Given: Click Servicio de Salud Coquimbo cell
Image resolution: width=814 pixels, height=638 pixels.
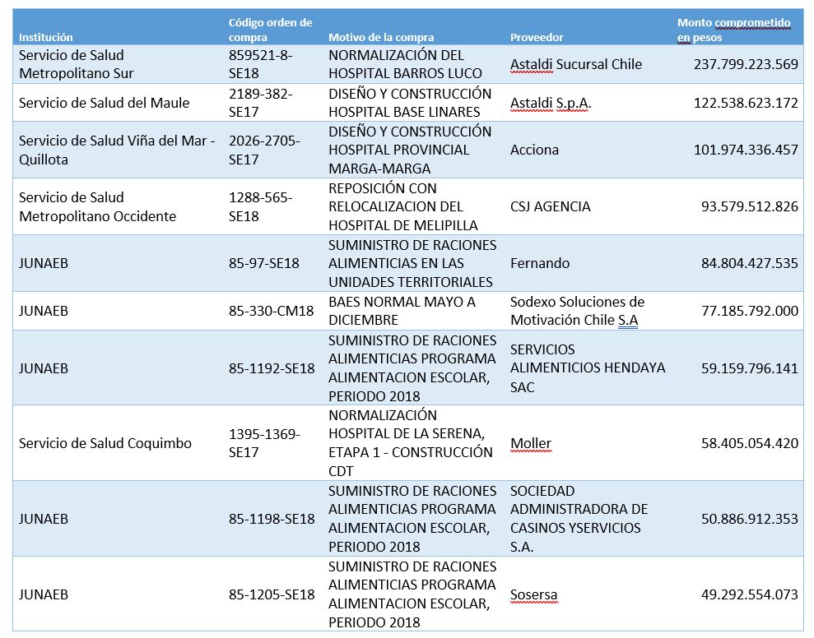Looking at the screenshot, I should 105,443.
